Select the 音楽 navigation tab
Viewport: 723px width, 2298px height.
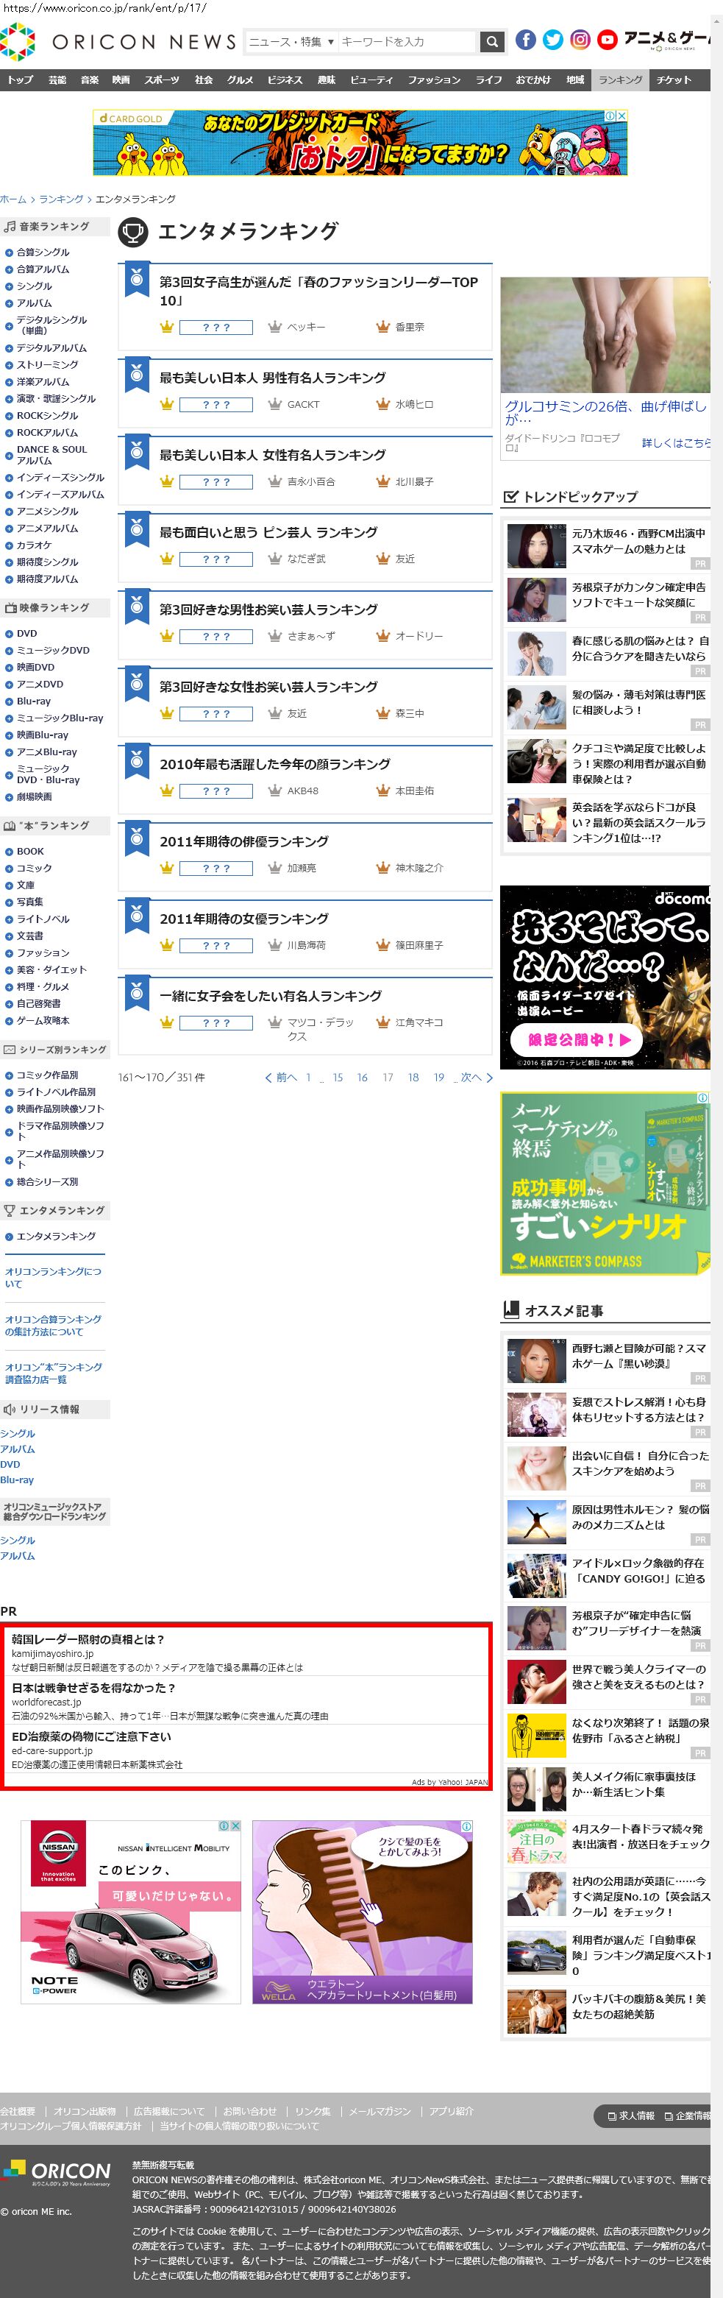click(x=90, y=79)
